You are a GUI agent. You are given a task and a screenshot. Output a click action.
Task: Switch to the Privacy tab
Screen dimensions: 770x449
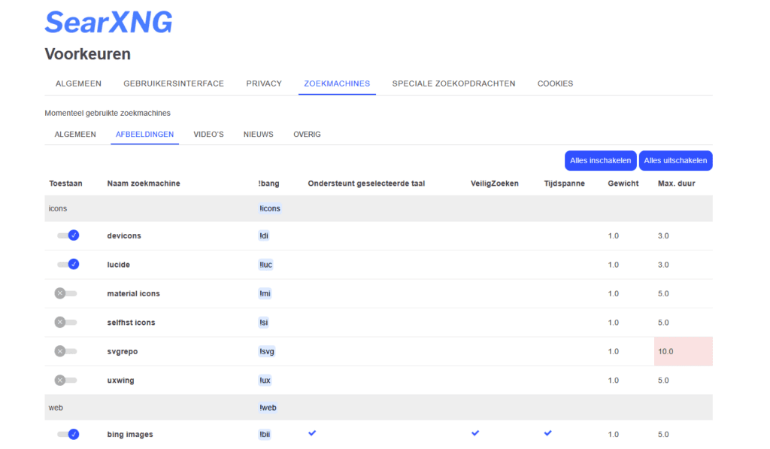[264, 83]
